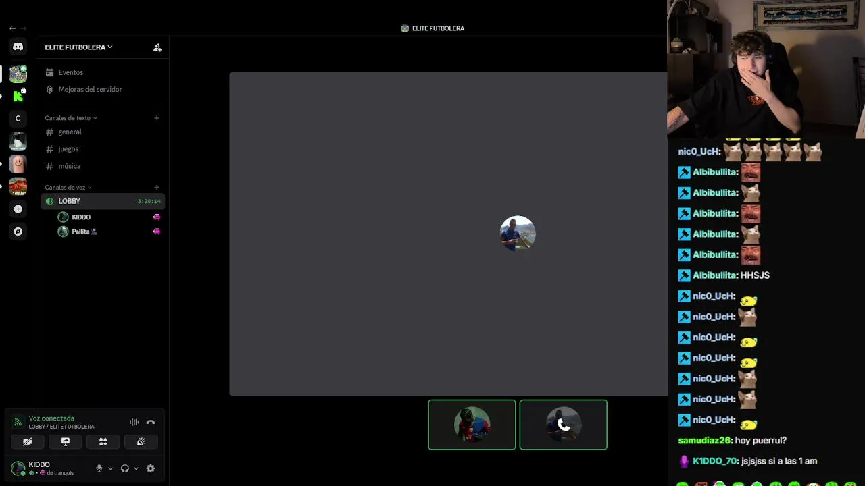Click the central participant avatar in call view

pyautogui.click(x=518, y=234)
